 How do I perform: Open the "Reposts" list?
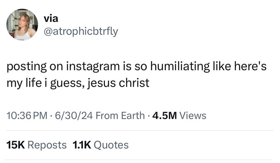pyautogui.click(x=46, y=144)
